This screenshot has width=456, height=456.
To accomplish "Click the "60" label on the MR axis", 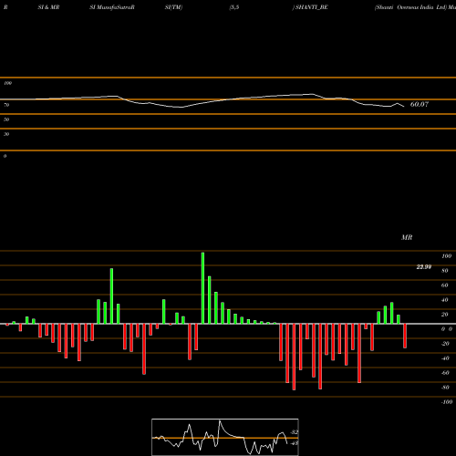I will (445, 285).
